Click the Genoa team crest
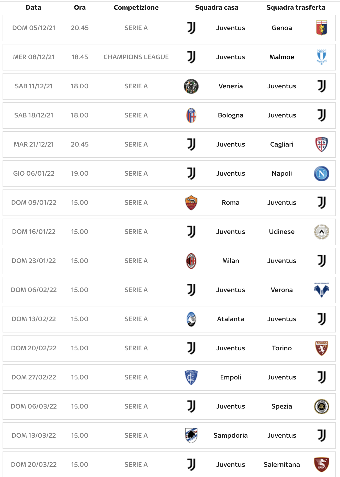Image resolution: width=340 pixels, height=477 pixels. pos(321,28)
